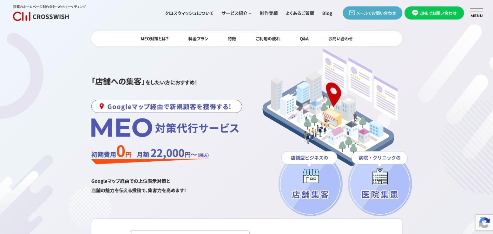This screenshot has height=234, width=493.
Task: Open the Blog page
Action: pyautogui.click(x=327, y=13)
